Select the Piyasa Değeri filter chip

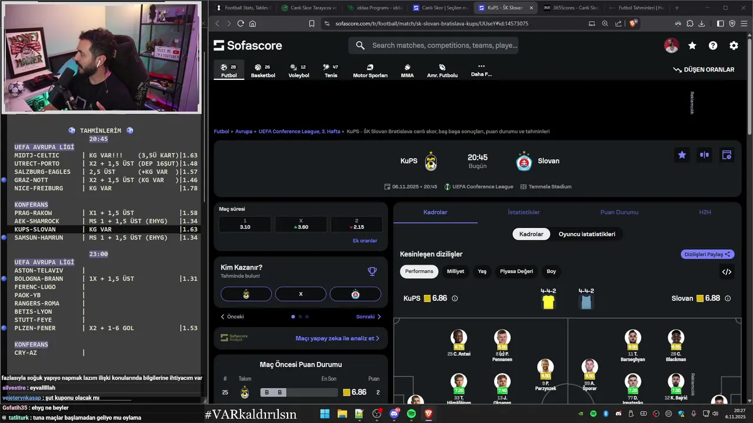point(517,271)
